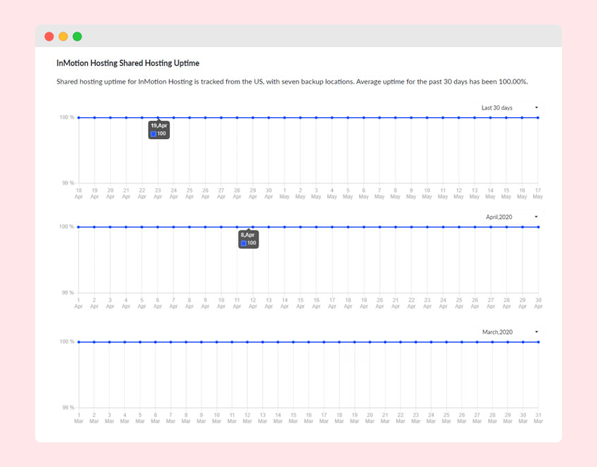Click the '100.00%' average uptime text
Image resolution: width=597 pixels, height=467 pixels.
click(x=513, y=82)
